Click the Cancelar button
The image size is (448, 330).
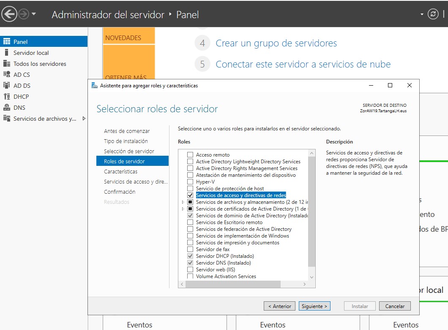point(395,306)
